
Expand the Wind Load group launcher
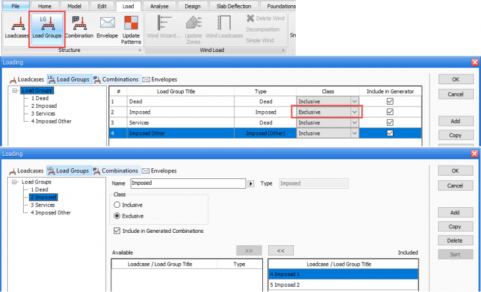click(x=283, y=50)
